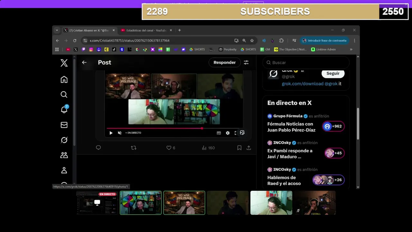Click the @grok mention link
Screen dimensions: 412x232
tap(331, 83)
